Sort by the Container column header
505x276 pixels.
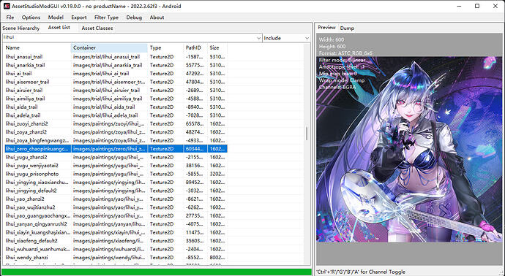point(109,47)
